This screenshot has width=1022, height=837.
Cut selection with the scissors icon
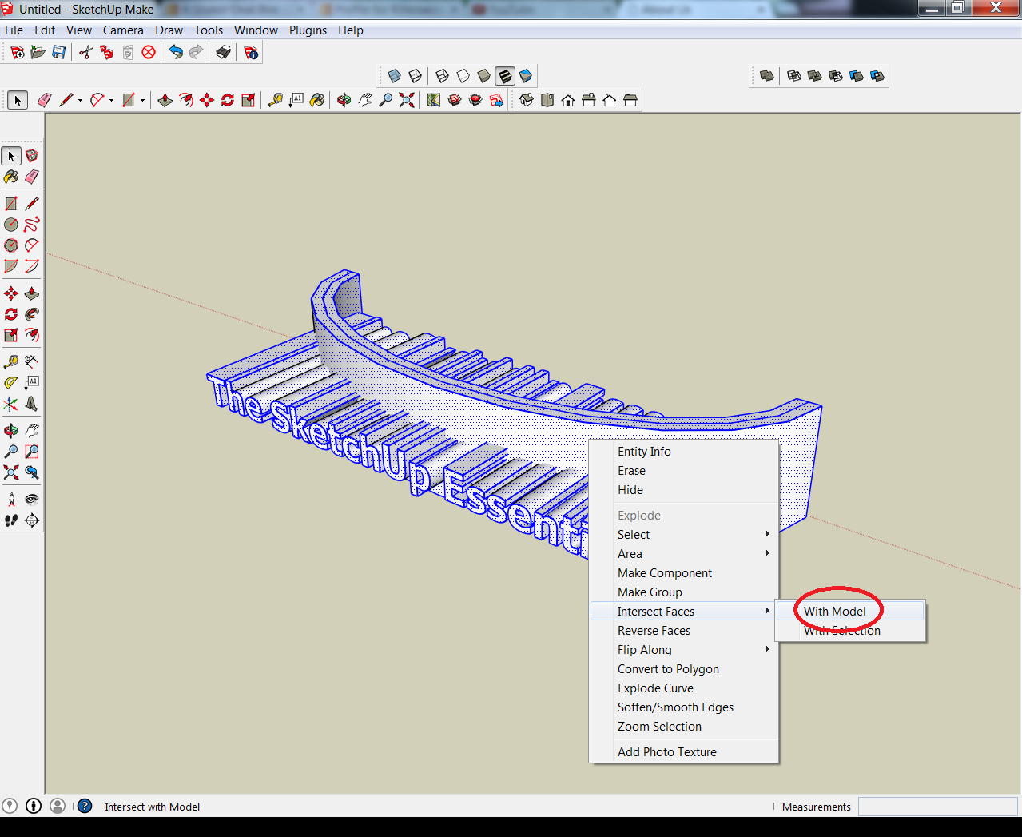(86, 52)
